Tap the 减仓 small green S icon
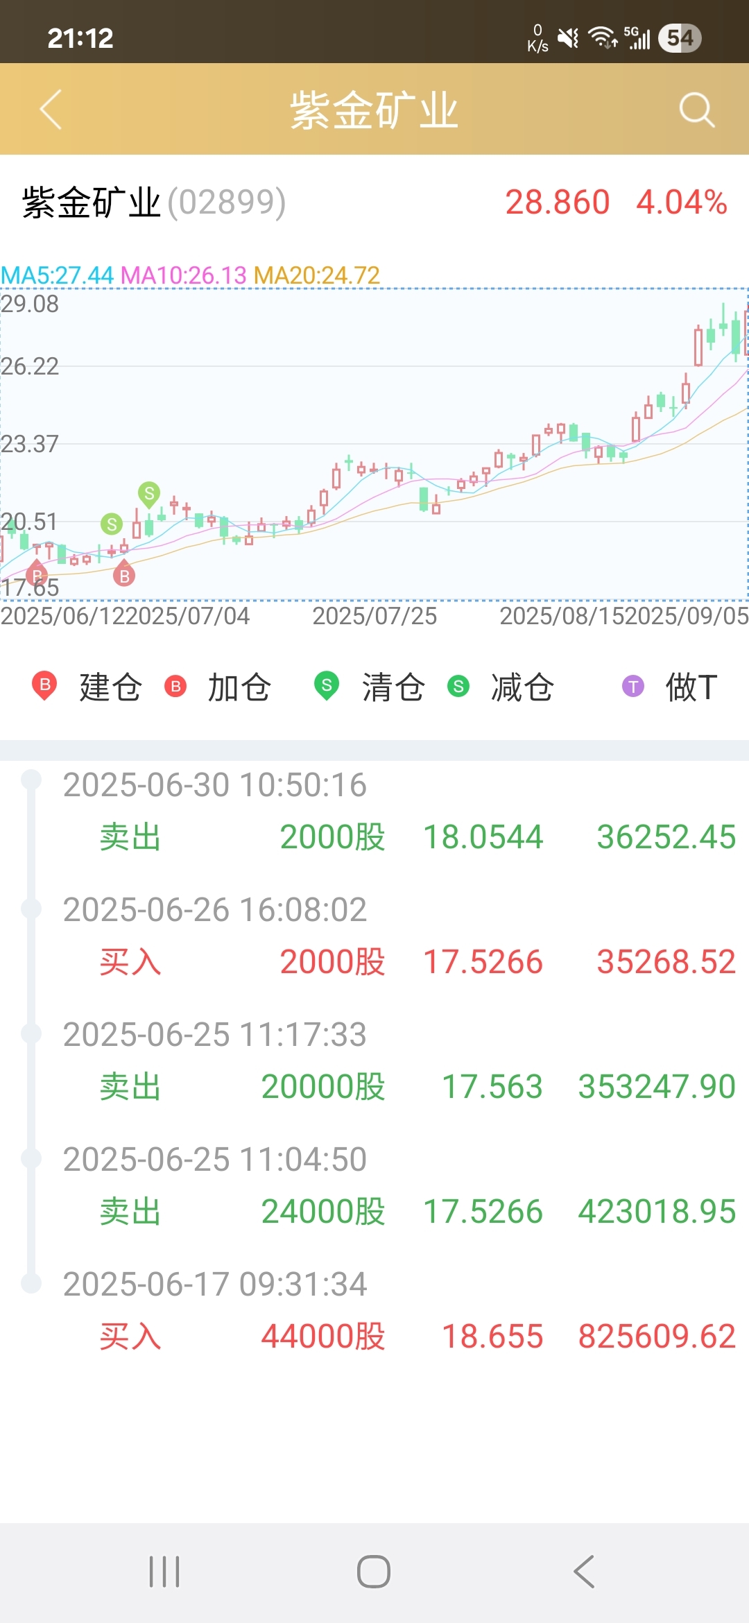 click(458, 687)
